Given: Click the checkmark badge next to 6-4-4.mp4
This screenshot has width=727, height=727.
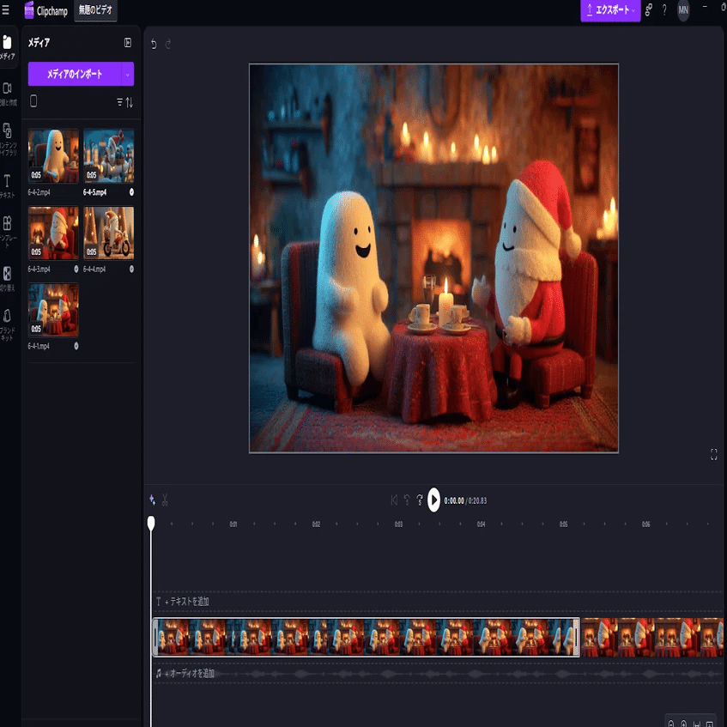Looking at the screenshot, I should pos(131,269).
